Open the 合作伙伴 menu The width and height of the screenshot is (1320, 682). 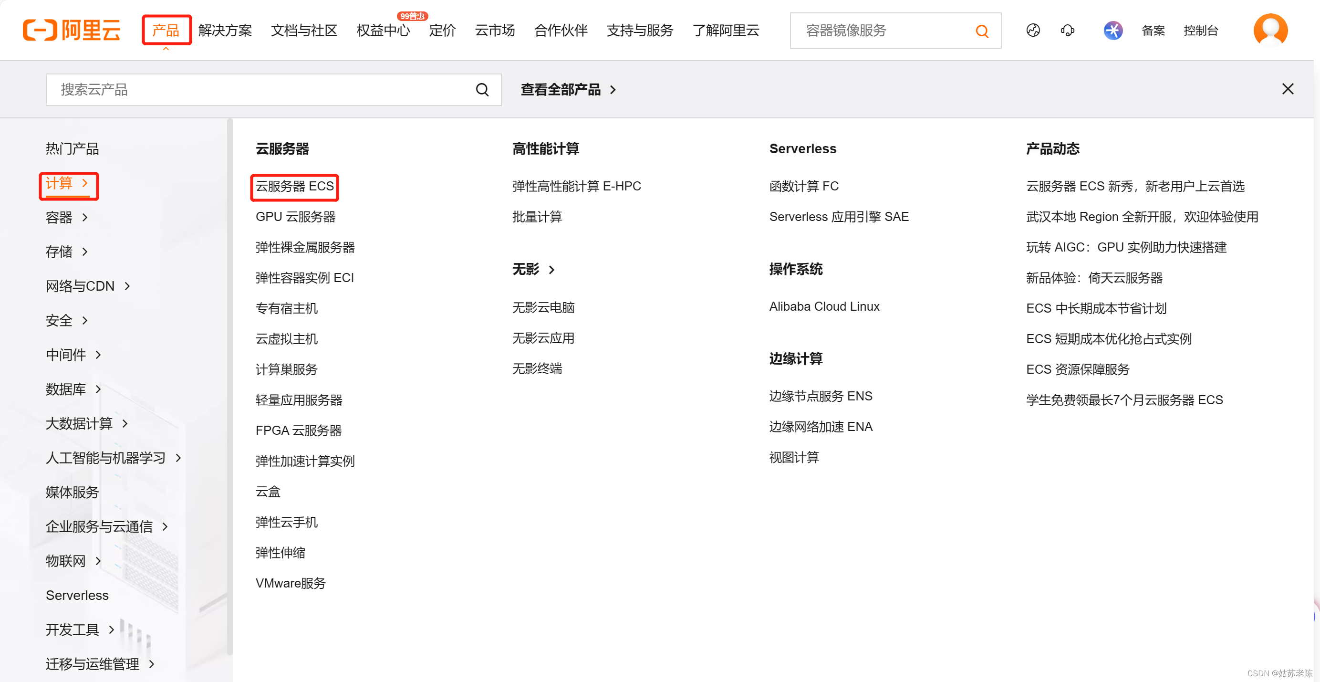(561, 30)
